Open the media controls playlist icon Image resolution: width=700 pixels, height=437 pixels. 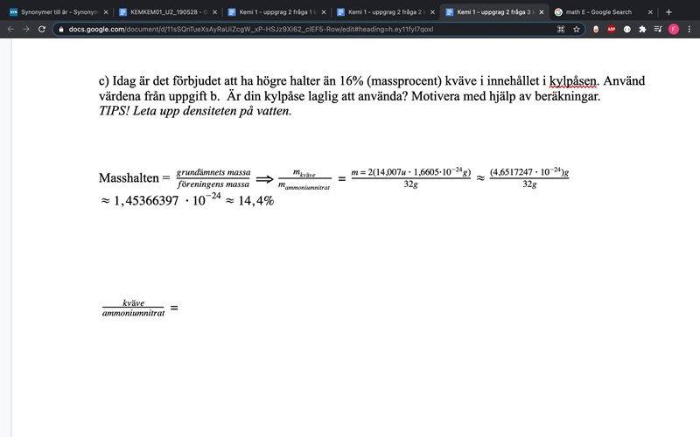pyautogui.click(x=657, y=29)
